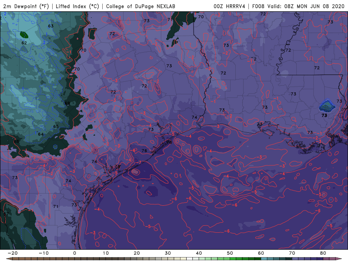Click the '50' color bar label
Viewport: 348px width, 261px height.
230,253
